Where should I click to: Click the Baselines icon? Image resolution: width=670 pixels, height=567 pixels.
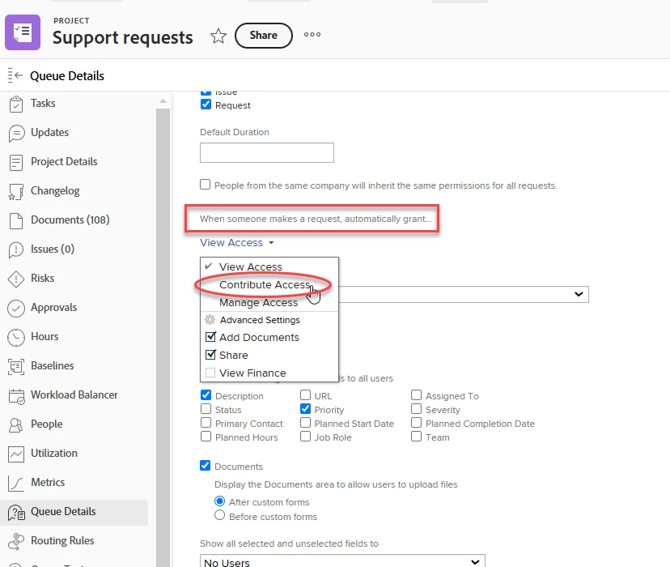click(16, 366)
